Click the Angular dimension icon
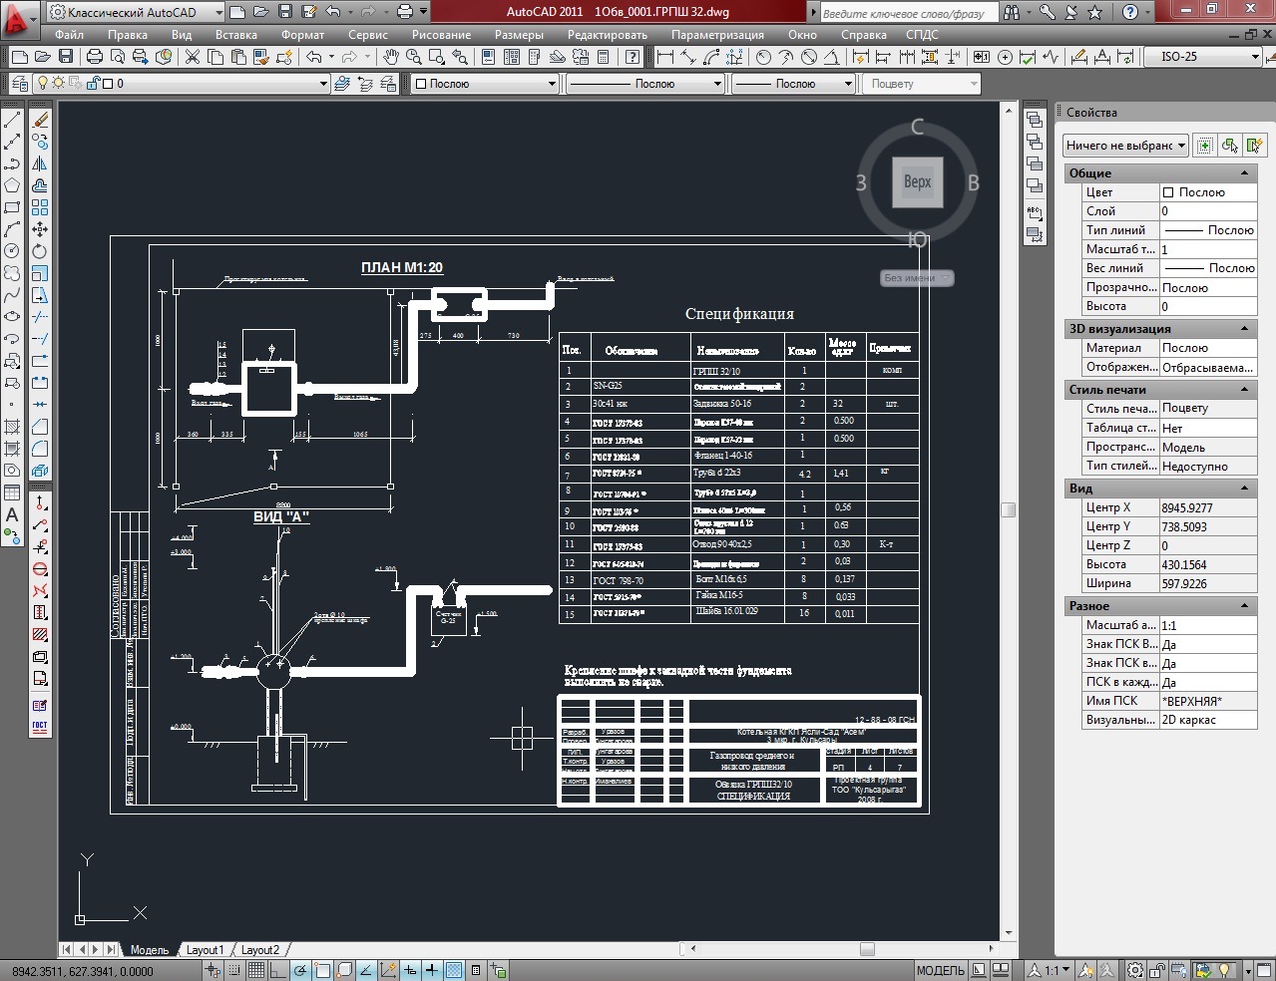The height and width of the screenshot is (981, 1276). tap(833, 58)
